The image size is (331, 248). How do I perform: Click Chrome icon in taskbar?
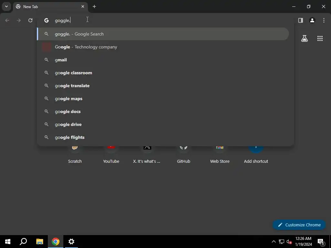[x=56, y=242]
